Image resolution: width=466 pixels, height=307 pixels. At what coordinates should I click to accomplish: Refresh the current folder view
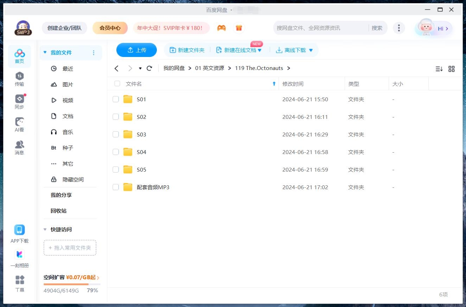point(149,68)
